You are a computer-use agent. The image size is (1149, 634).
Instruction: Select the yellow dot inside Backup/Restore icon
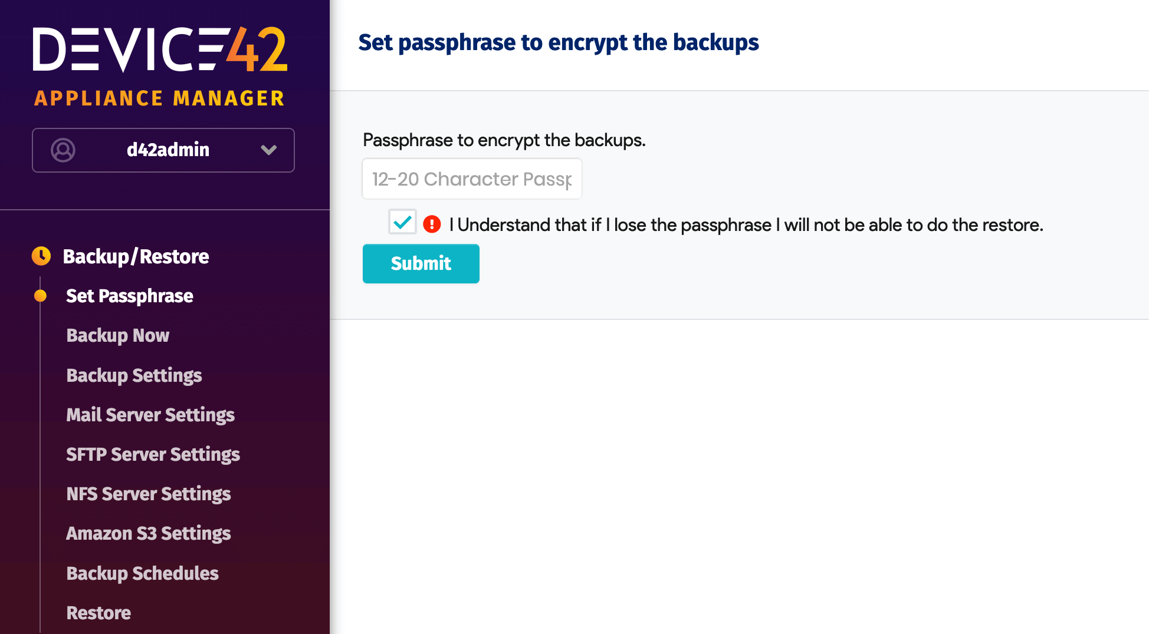click(40, 256)
